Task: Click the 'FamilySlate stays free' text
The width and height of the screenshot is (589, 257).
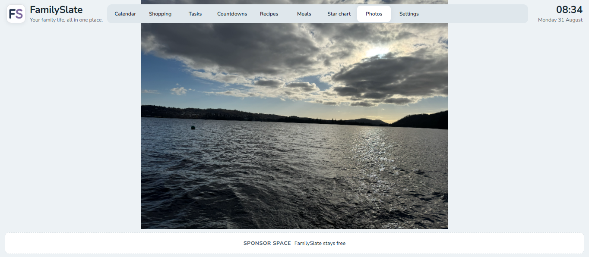Action: tap(320, 243)
